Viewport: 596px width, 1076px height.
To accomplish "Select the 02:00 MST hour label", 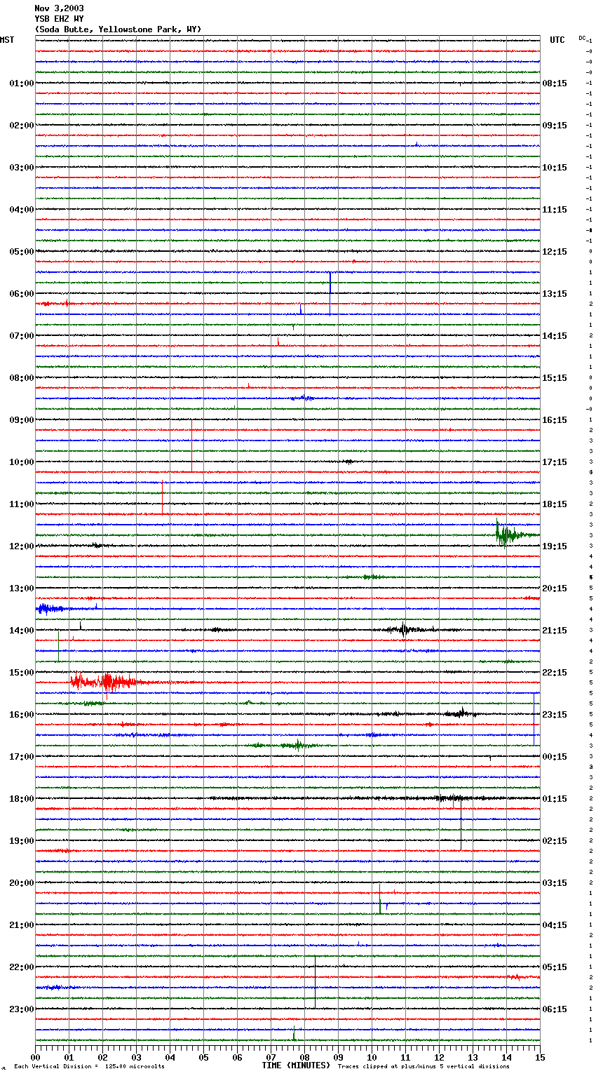I will pyautogui.click(x=22, y=126).
